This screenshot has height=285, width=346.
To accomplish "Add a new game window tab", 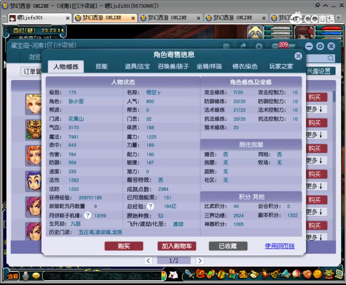I will click(338, 18).
